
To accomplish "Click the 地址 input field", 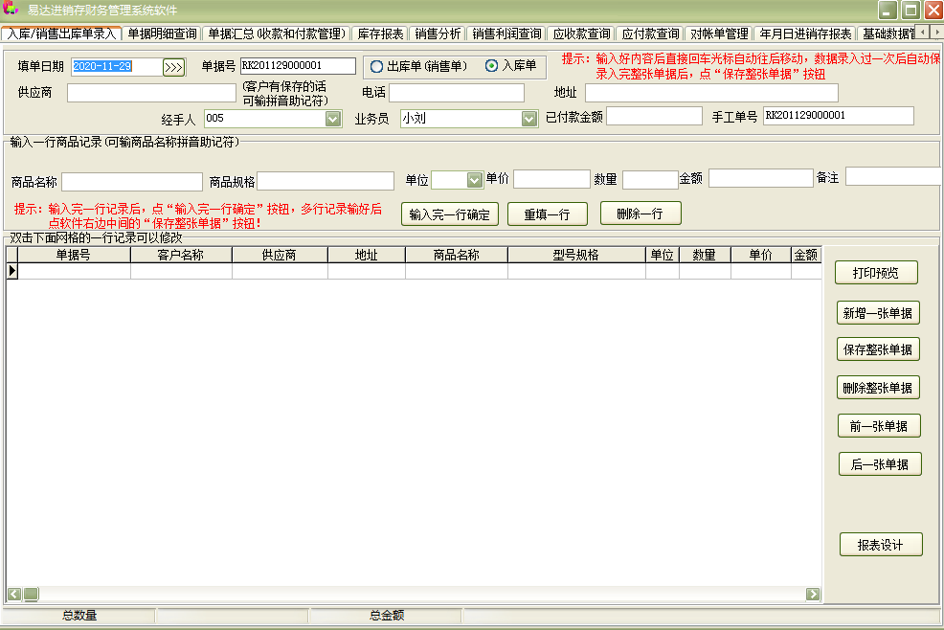I will click(x=711, y=93).
